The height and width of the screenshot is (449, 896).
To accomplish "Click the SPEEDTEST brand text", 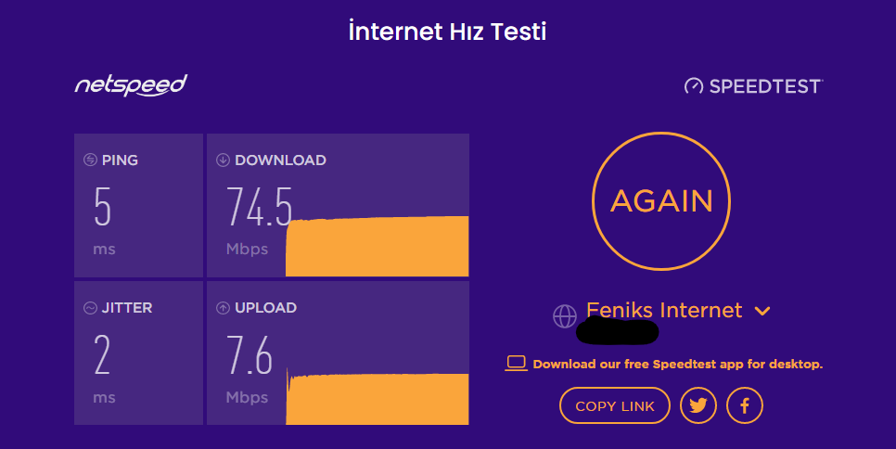I will tap(765, 86).
